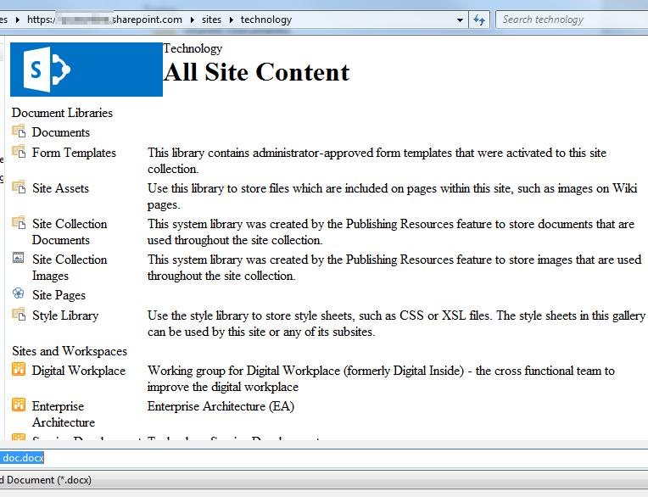The height and width of the screenshot is (497, 648).
Task: Click the All Site Content heading
Action: [x=256, y=72]
